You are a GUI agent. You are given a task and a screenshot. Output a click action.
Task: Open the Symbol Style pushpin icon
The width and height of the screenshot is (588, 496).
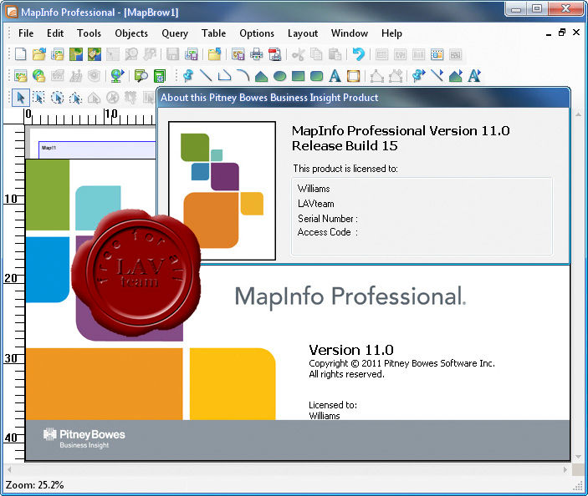(418, 76)
